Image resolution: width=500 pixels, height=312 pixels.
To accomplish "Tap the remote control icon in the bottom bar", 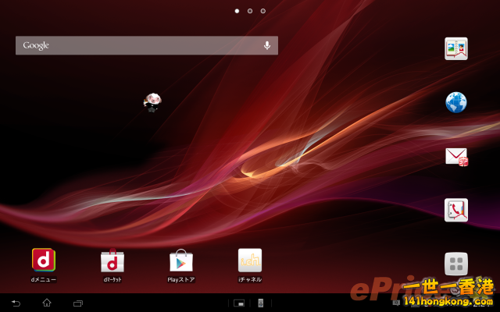I will pos(261,303).
